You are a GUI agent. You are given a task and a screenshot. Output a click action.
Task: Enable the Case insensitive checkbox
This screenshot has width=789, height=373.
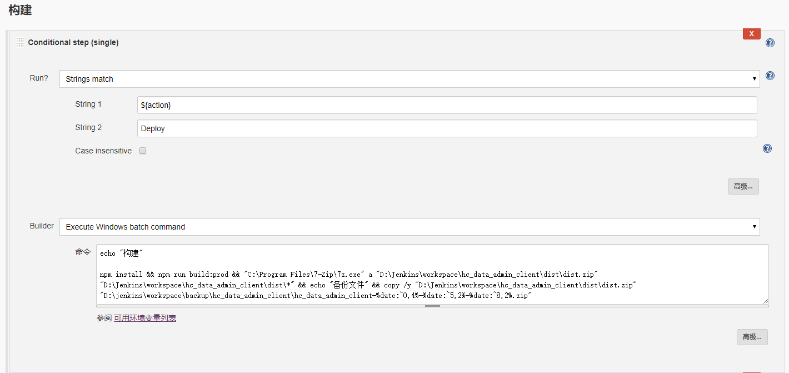[143, 151]
